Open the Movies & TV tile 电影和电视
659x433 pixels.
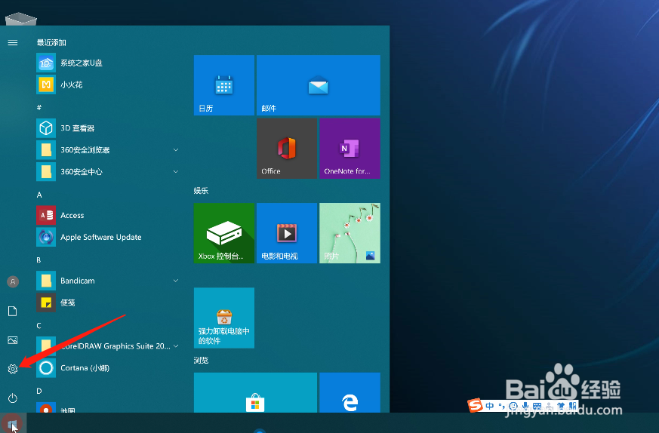(287, 233)
